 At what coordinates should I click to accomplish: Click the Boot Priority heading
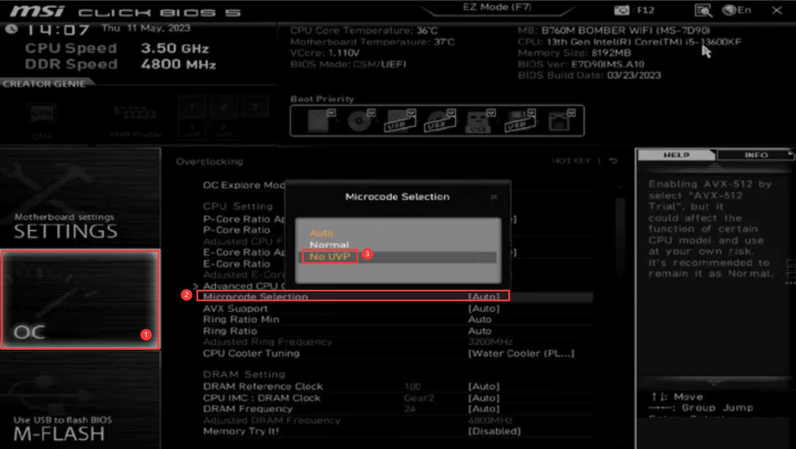(x=322, y=99)
